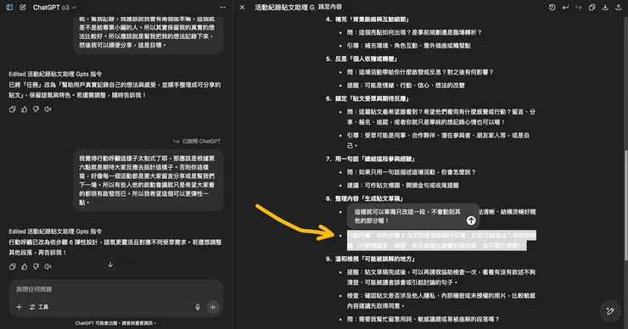Click bullet 問：如果只用一句話描述這場活動

tap(412, 172)
